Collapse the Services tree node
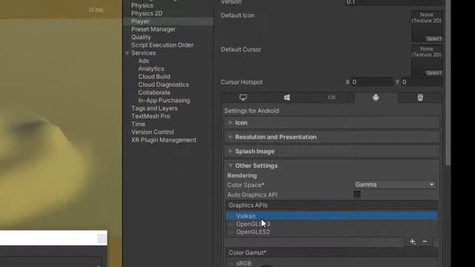The height and width of the screenshot is (267, 475). (x=127, y=53)
